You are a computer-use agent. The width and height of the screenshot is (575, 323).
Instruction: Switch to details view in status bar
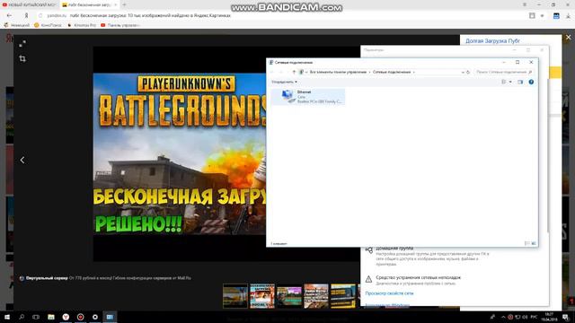click(527, 243)
